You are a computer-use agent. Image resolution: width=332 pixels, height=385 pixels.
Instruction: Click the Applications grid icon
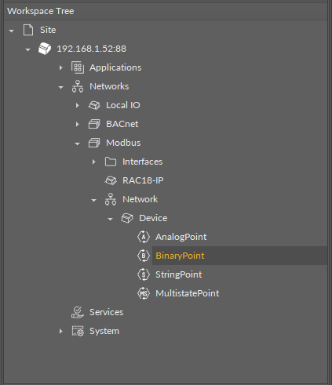[x=78, y=67]
